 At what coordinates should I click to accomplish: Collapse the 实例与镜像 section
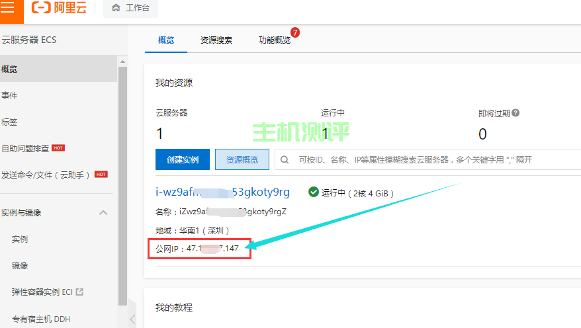click(103, 213)
